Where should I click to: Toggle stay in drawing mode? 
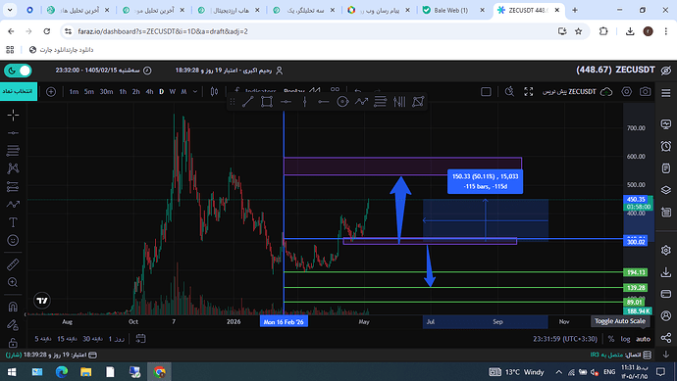(13, 324)
